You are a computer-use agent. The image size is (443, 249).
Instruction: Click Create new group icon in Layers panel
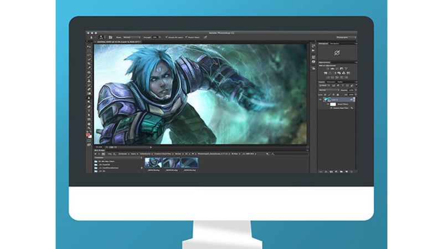pyautogui.click(x=341, y=171)
